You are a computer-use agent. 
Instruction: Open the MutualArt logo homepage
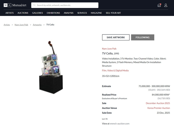(x=15, y=5)
